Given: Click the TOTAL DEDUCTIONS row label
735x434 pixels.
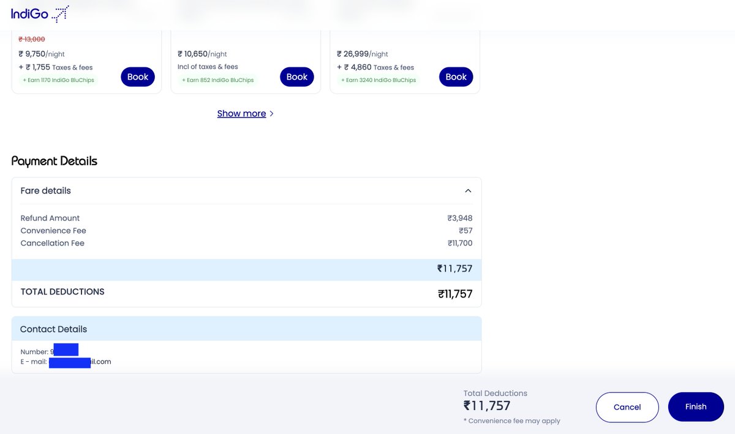Looking at the screenshot, I should pos(62,292).
